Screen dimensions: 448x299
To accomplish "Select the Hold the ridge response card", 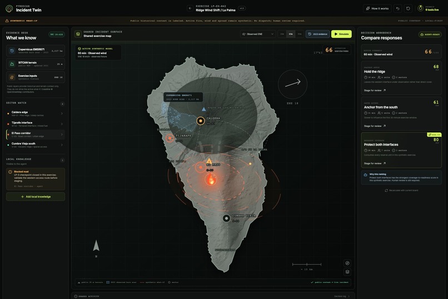I will point(401,78).
